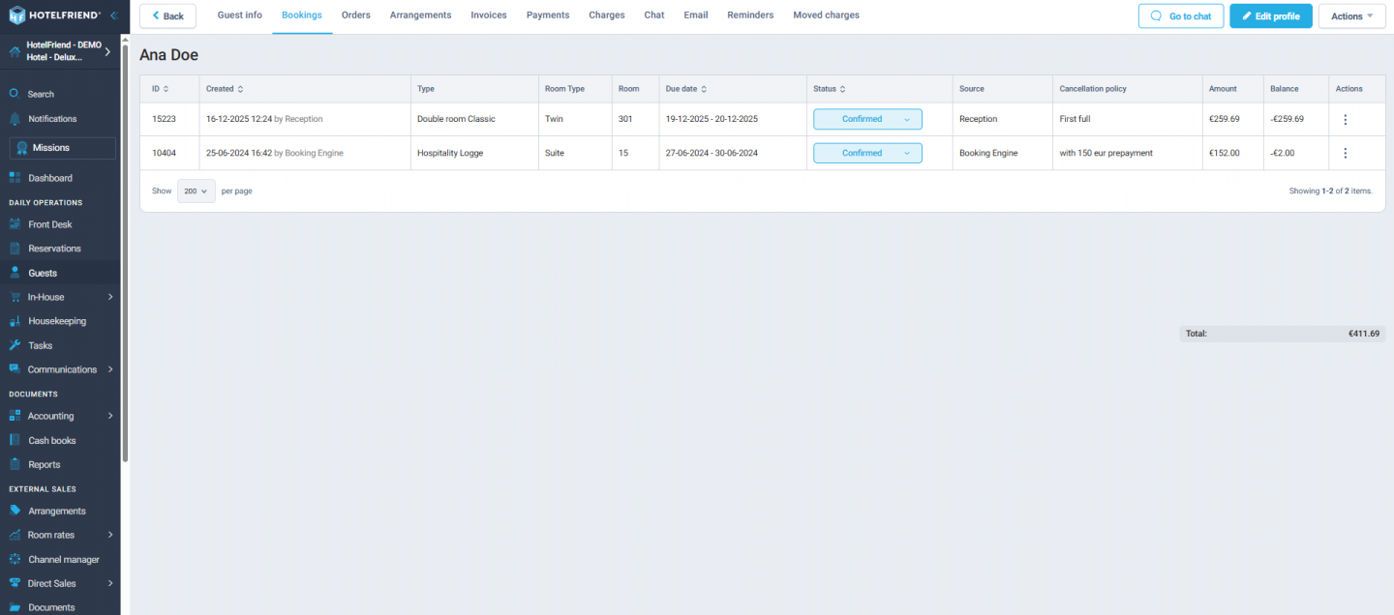Open three-dot actions for booking 15223

coord(1345,119)
